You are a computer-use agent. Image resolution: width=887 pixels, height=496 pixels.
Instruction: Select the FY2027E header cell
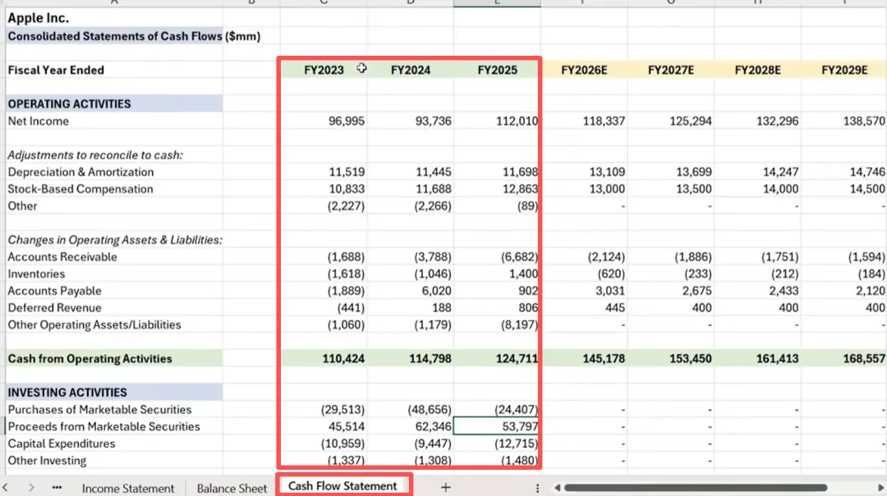coord(671,70)
